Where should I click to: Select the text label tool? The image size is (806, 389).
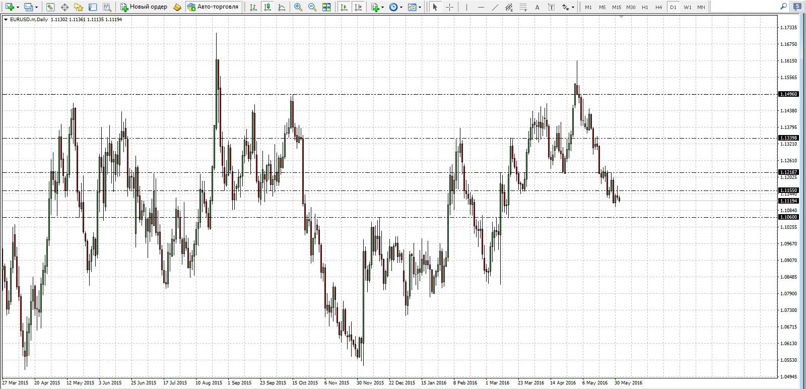(x=551, y=7)
